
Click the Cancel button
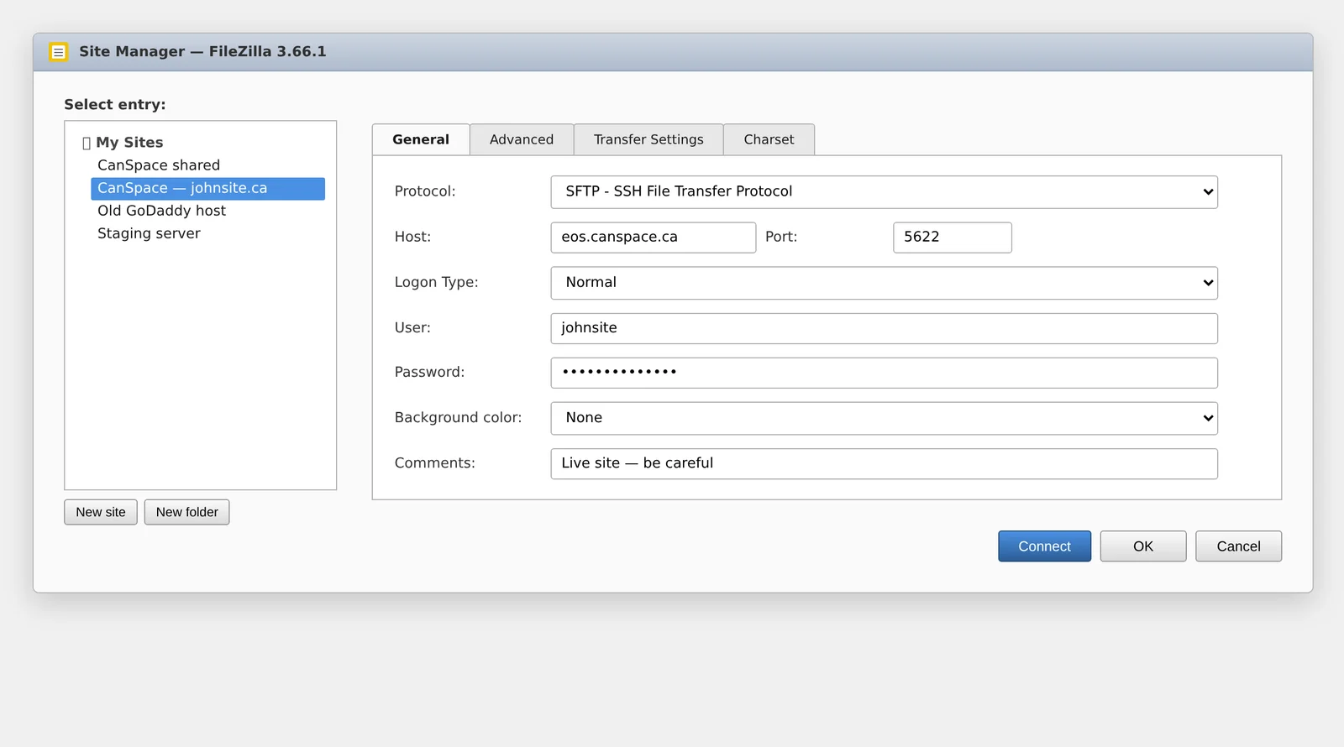pos(1238,546)
